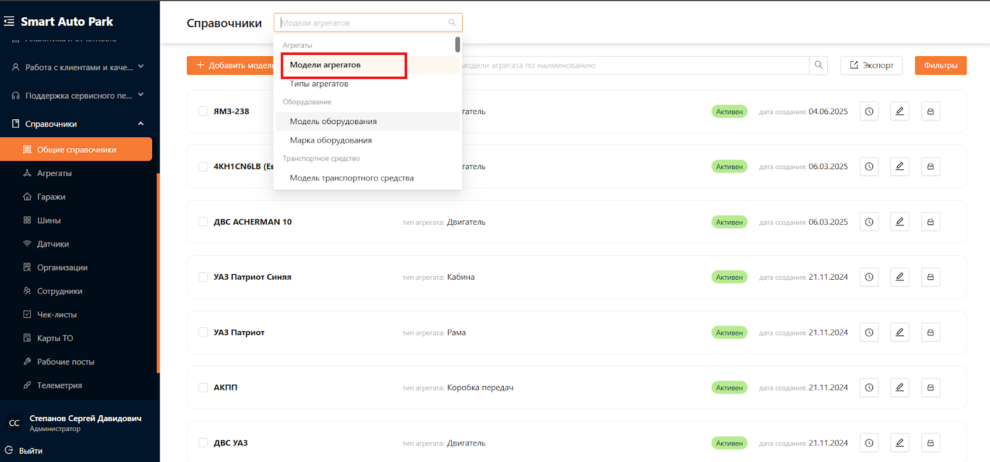The image size is (990, 462).
Task: Click the history clock icon for ЯМЗ-238
Action: click(x=869, y=112)
